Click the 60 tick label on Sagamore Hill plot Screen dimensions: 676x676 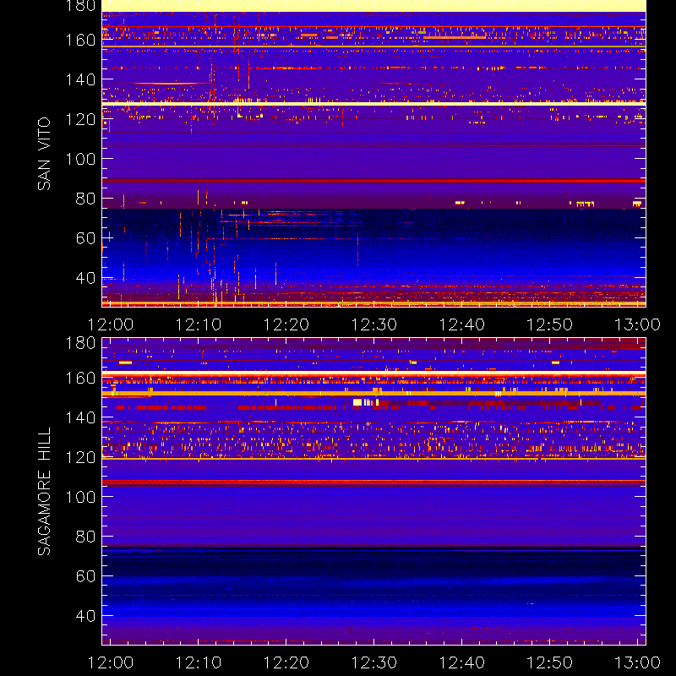[x=86, y=576]
